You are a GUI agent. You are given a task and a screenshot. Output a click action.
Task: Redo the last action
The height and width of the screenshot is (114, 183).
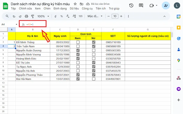20,16
